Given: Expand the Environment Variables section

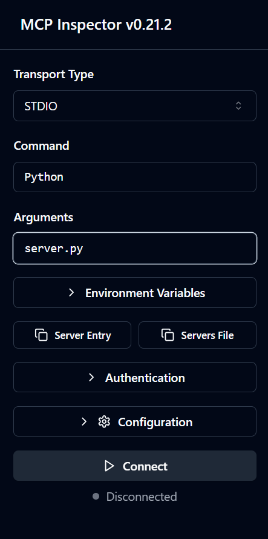Looking at the screenshot, I should (x=134, y=292).
